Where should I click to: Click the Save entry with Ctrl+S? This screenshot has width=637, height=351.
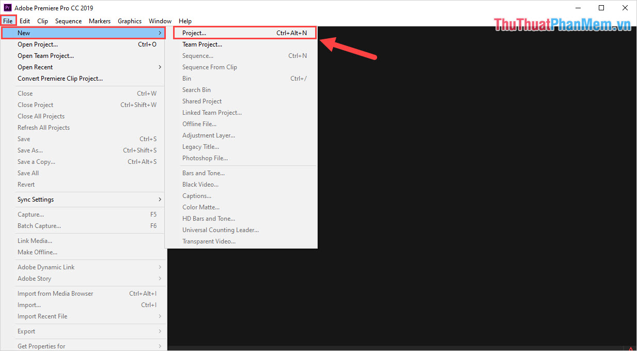click(83, 139)
